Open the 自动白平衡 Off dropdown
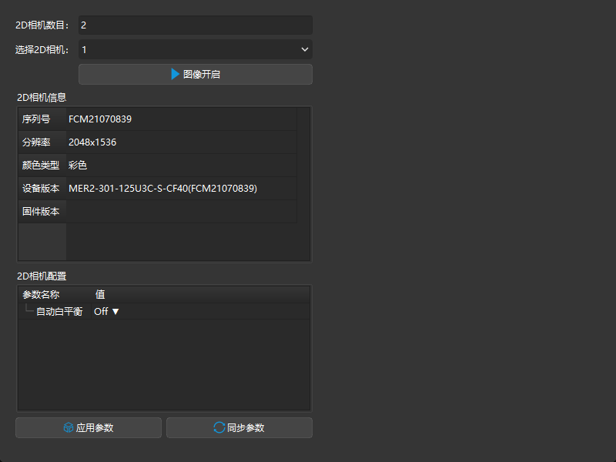The image size is (616, 462). pos(106,312)
